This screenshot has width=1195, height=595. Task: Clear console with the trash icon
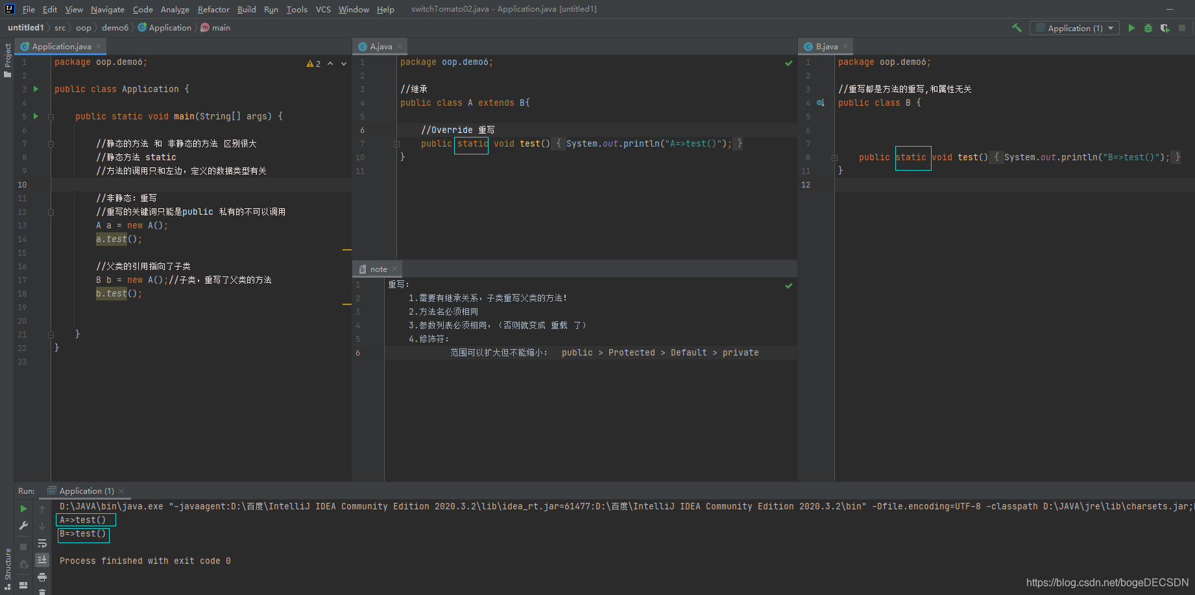click(x=42, y=591)
